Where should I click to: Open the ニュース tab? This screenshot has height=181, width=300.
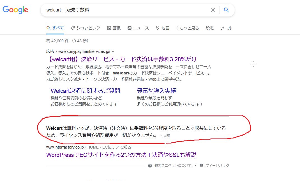(138, 28)
